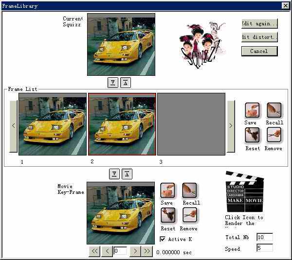Click the Total Nb input field

pyautogui.click(x=264, y=237)
